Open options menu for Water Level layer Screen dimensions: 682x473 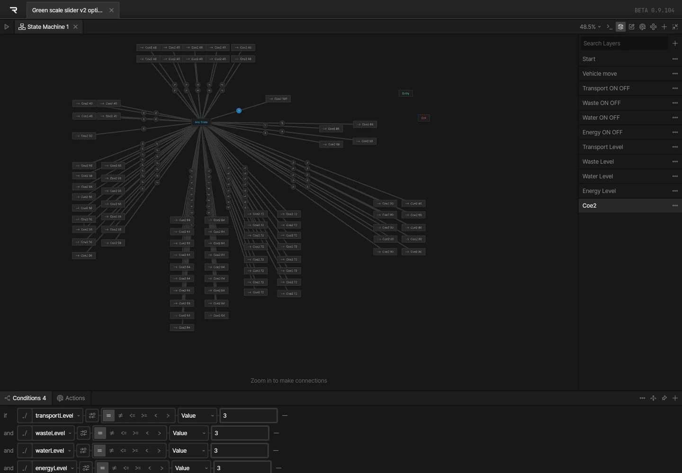(675, 176)
